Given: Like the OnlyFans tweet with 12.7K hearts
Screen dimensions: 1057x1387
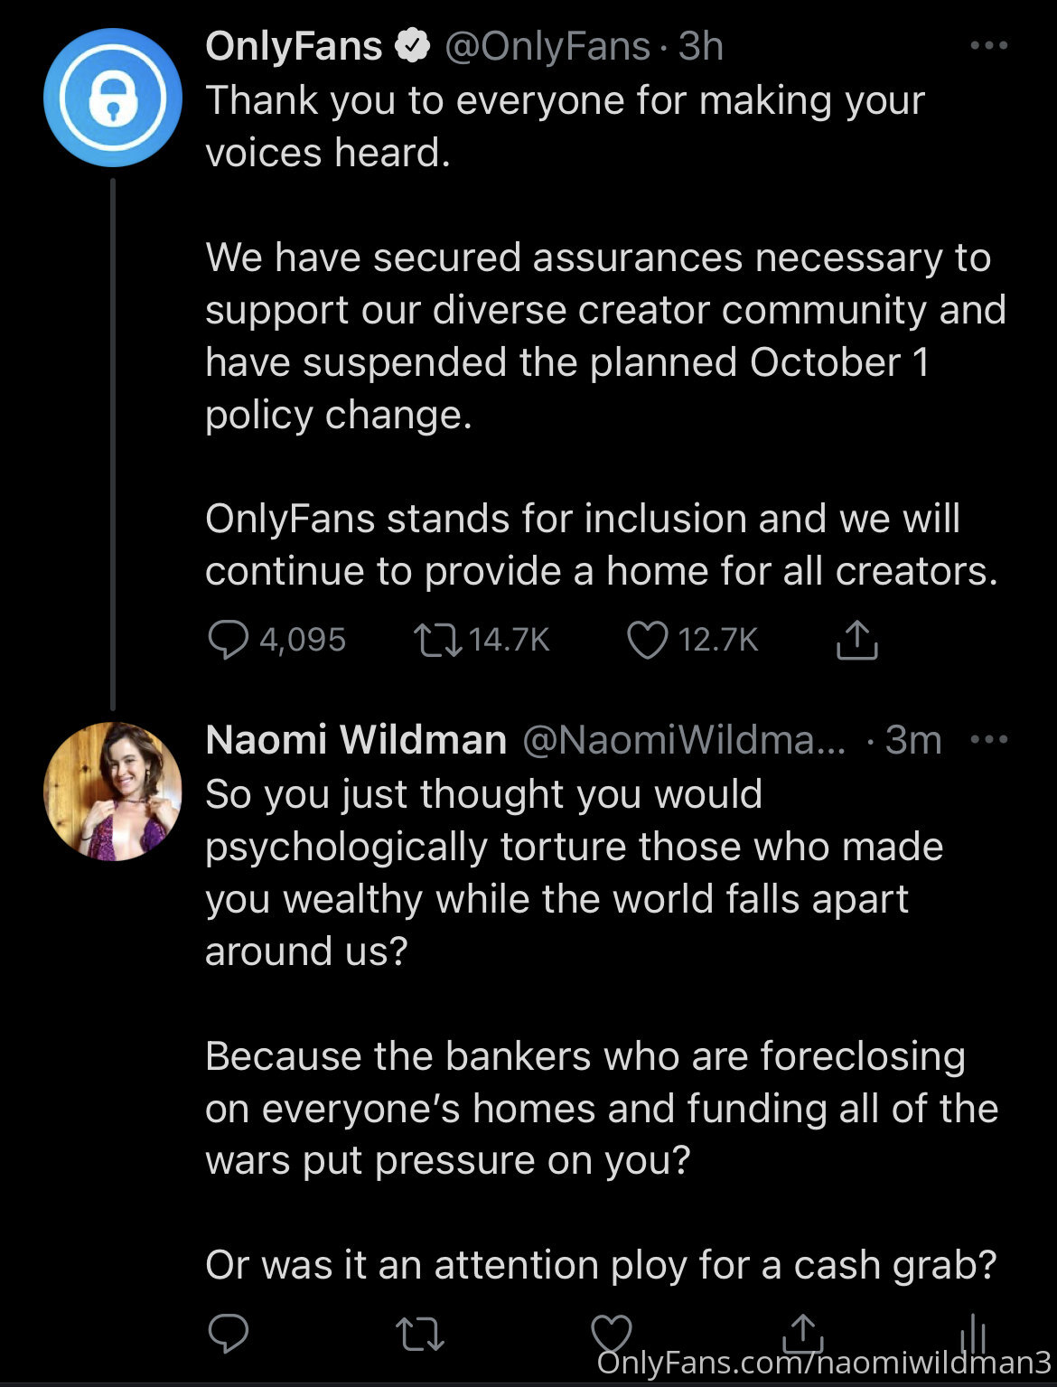Looking at the screenshot, I should click(x=647, y=640).
